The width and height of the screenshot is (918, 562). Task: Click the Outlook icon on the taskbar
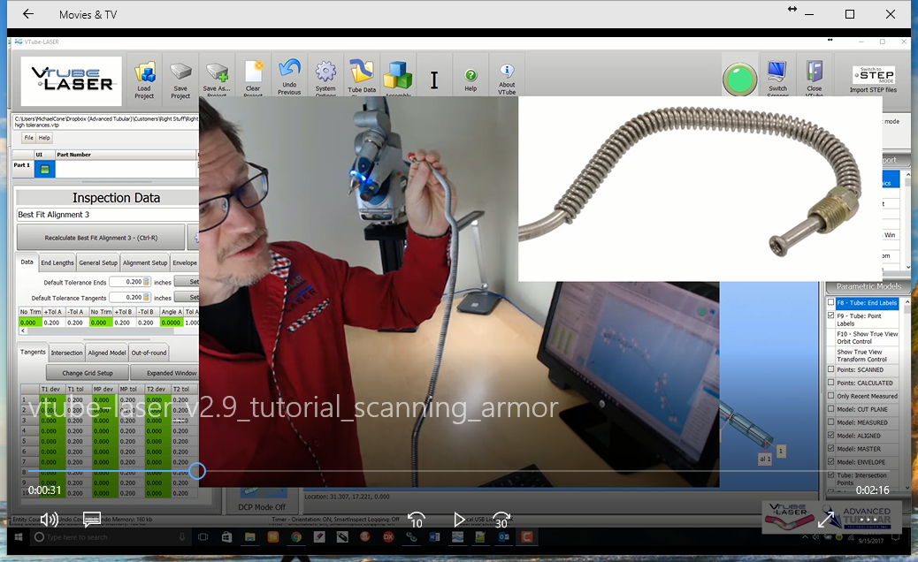click(503, 537)
